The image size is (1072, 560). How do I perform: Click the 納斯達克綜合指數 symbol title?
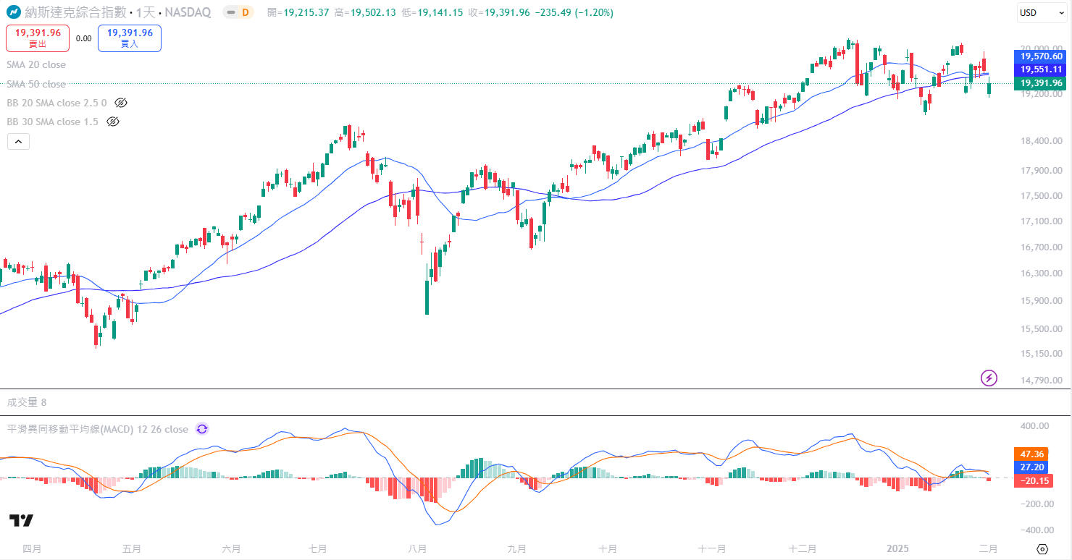point(76,12)
